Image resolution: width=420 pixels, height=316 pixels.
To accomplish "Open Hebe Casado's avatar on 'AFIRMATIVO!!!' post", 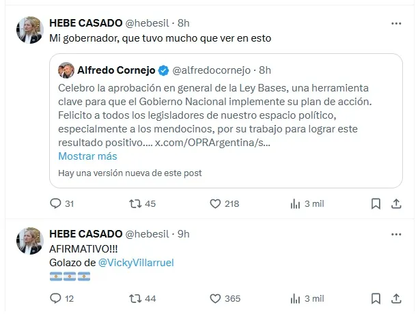I will tap(30, 240).
